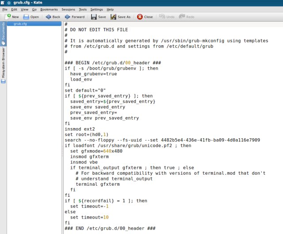Open the Bookmarks menu
The image size is (283, 234).
tap(49, 9)
